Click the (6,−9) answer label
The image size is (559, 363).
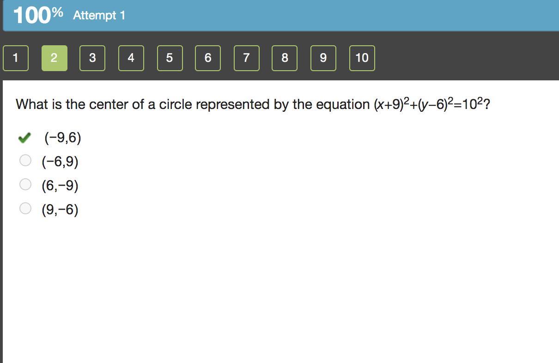(x=60, y=186)
